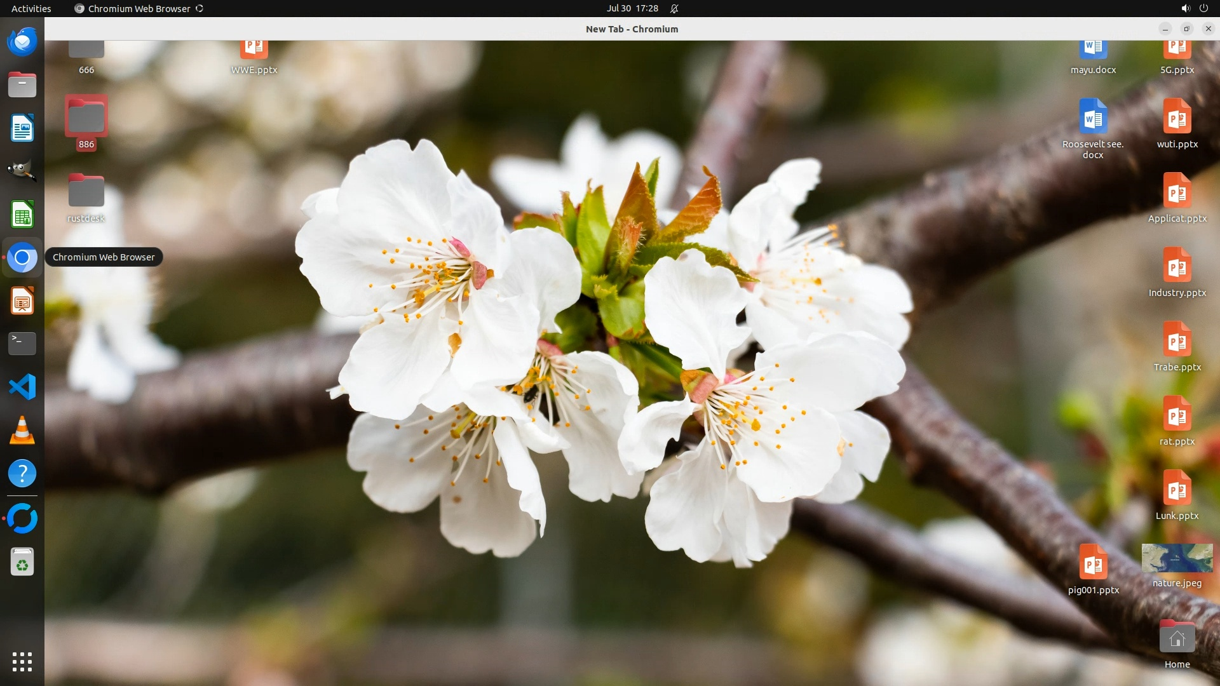Select the nature.jpeg thumbnail

click(x=1177, y=558)
